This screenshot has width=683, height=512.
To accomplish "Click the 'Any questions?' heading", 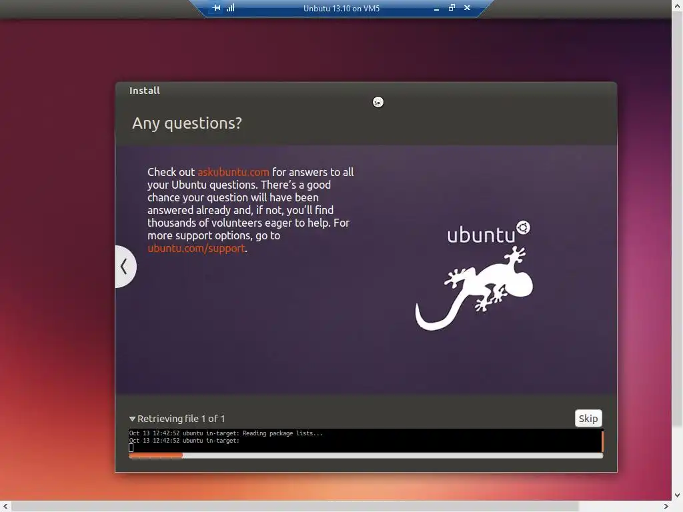I will coord(187,123).
